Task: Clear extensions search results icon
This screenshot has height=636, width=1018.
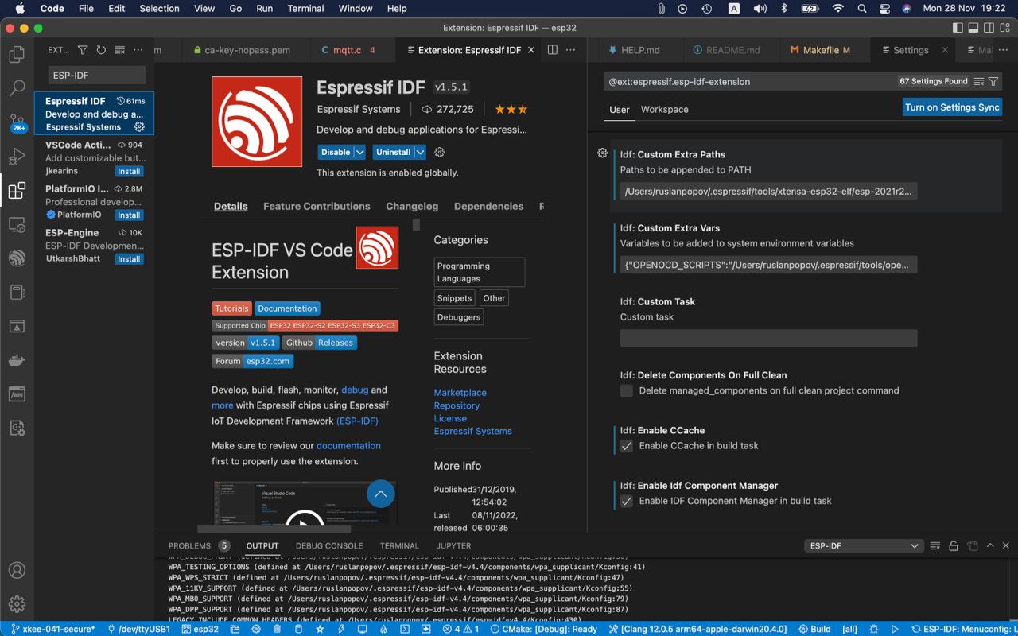Action: point(119,50)
